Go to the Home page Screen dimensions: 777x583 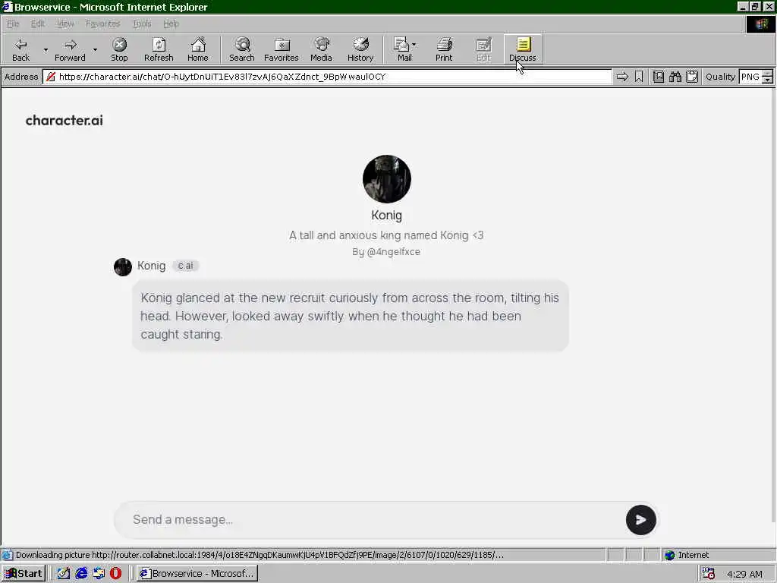198,49
